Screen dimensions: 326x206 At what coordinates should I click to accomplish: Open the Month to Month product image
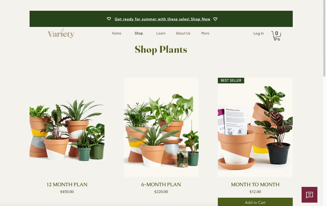[x=255, y=128]
